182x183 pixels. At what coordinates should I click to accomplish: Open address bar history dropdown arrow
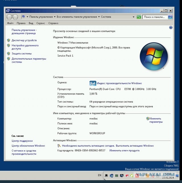tap(134, 17)
